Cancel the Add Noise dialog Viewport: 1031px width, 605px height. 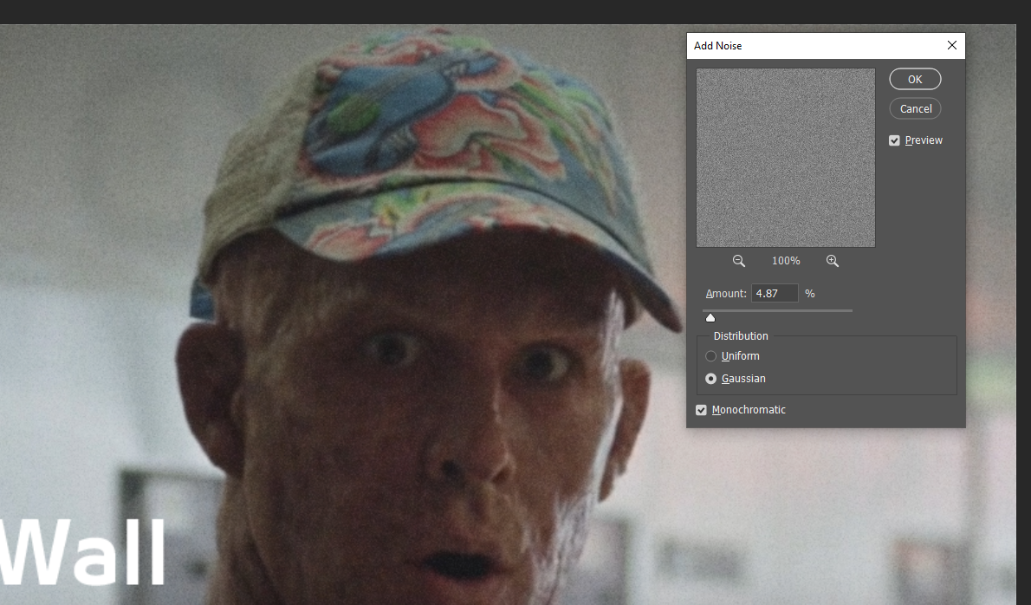pos(915,108)
